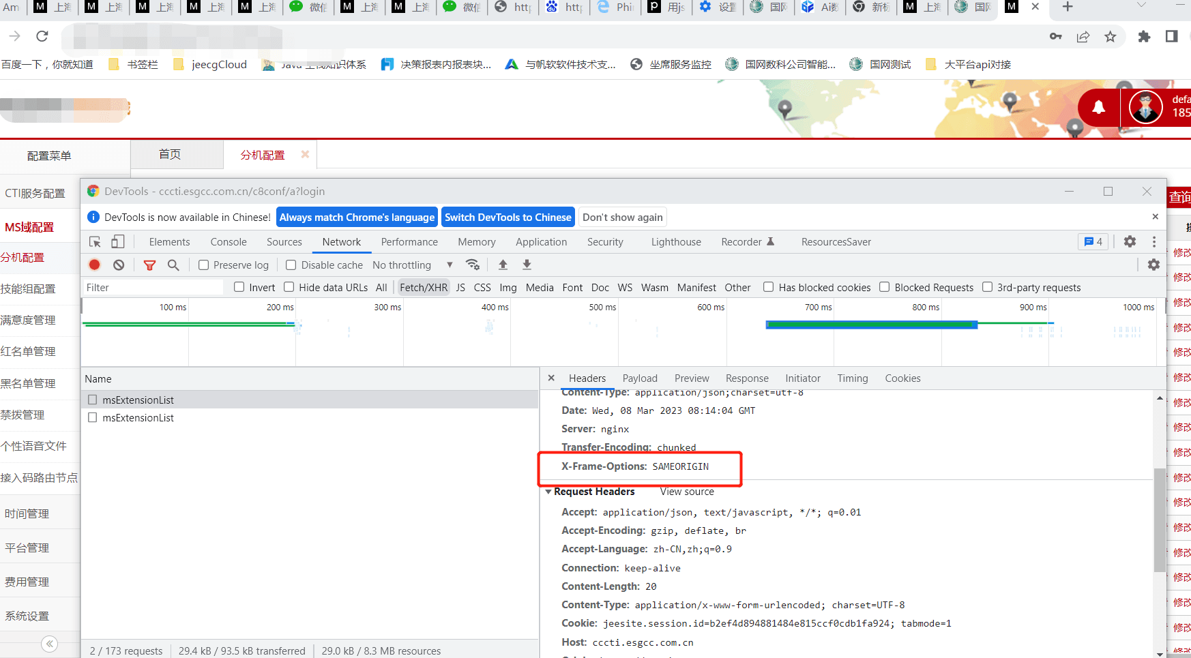The image size is (1191, 658).
Task: Click the Filter input field
Action: pos(153,287)
